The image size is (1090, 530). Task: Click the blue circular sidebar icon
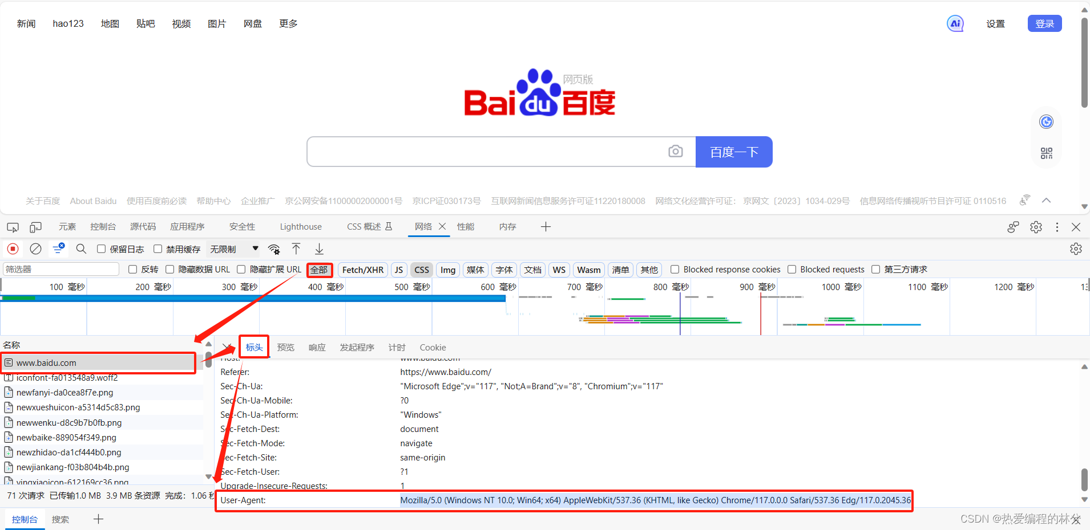pyautogui.click(x=1046, y=121)
